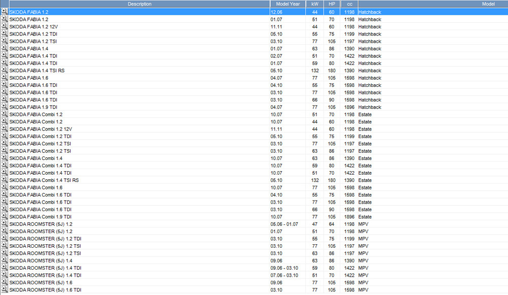Sort by the kW column header
508x295 pixels.
(x=314, y=4)
